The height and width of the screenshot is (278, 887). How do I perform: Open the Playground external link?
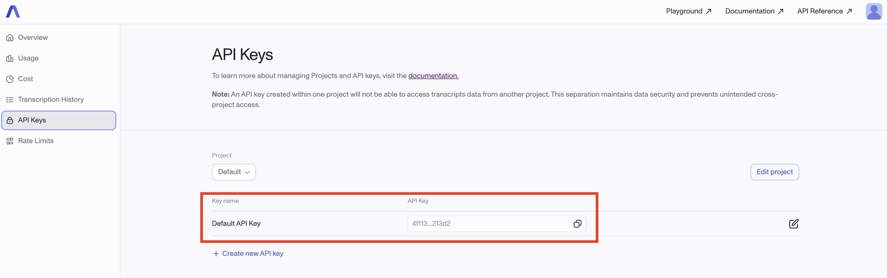(688, 11)
